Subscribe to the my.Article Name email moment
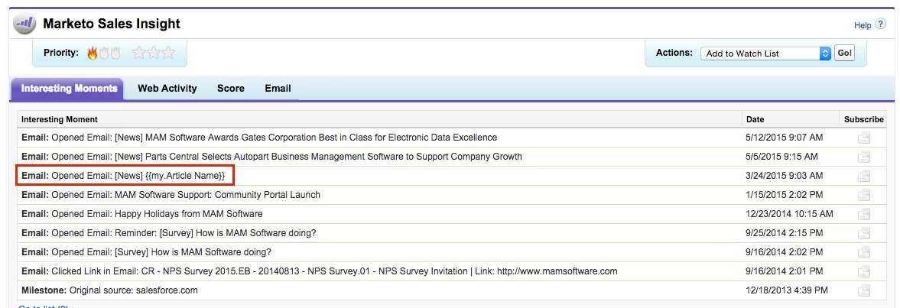 point(864,176)
